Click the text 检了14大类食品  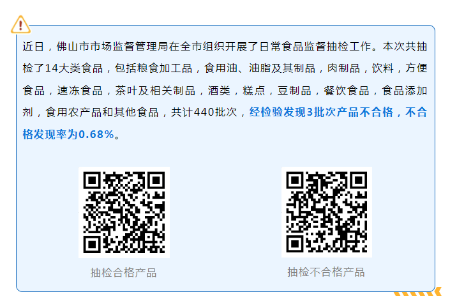63,68
